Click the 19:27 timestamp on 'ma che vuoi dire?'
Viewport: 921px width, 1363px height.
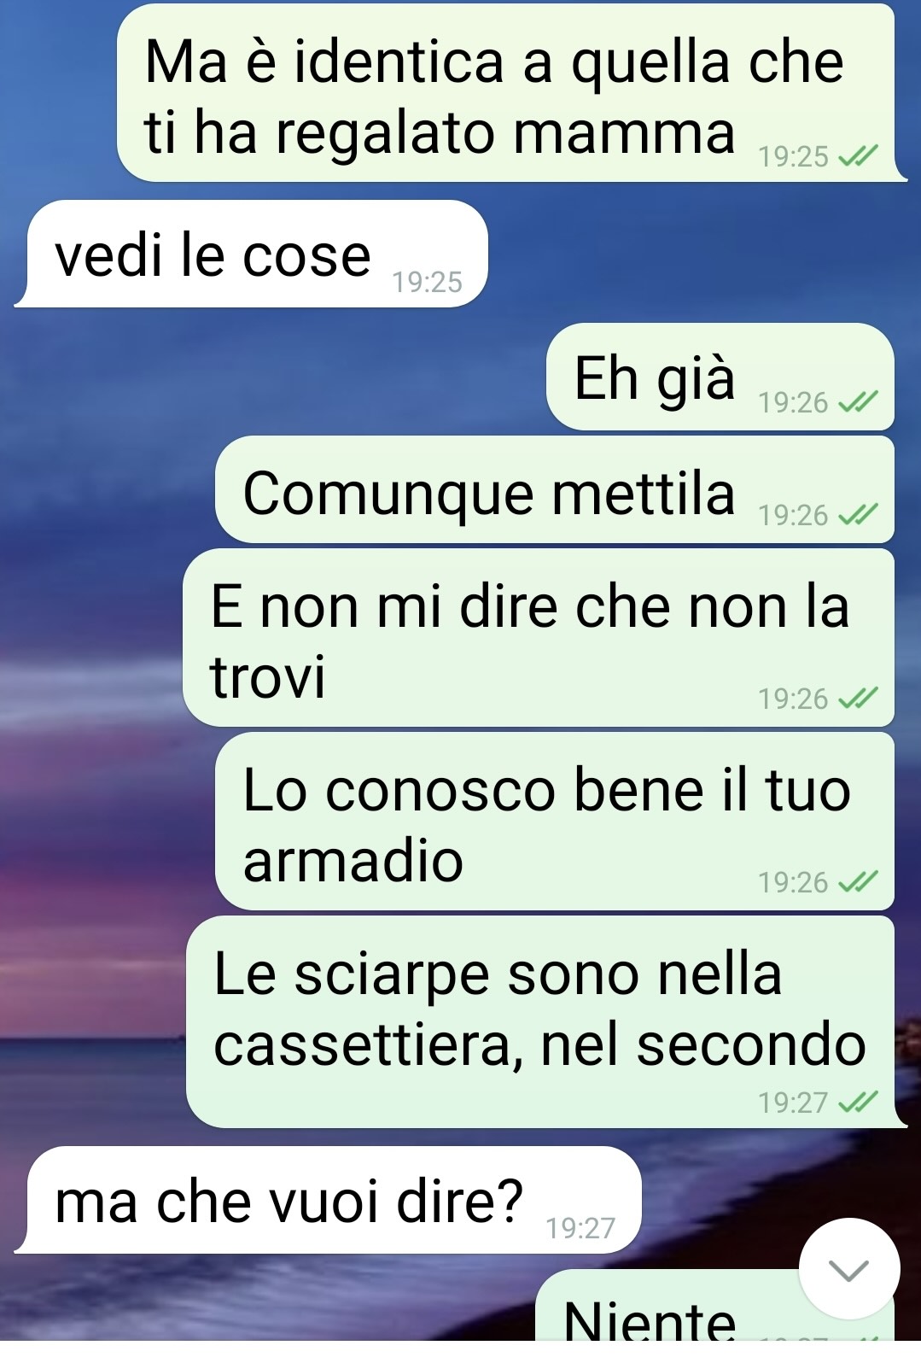(x=580, y=1228)
